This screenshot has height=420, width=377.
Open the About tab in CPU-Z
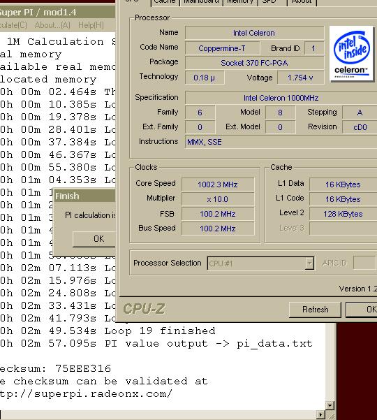pos(302,2)
